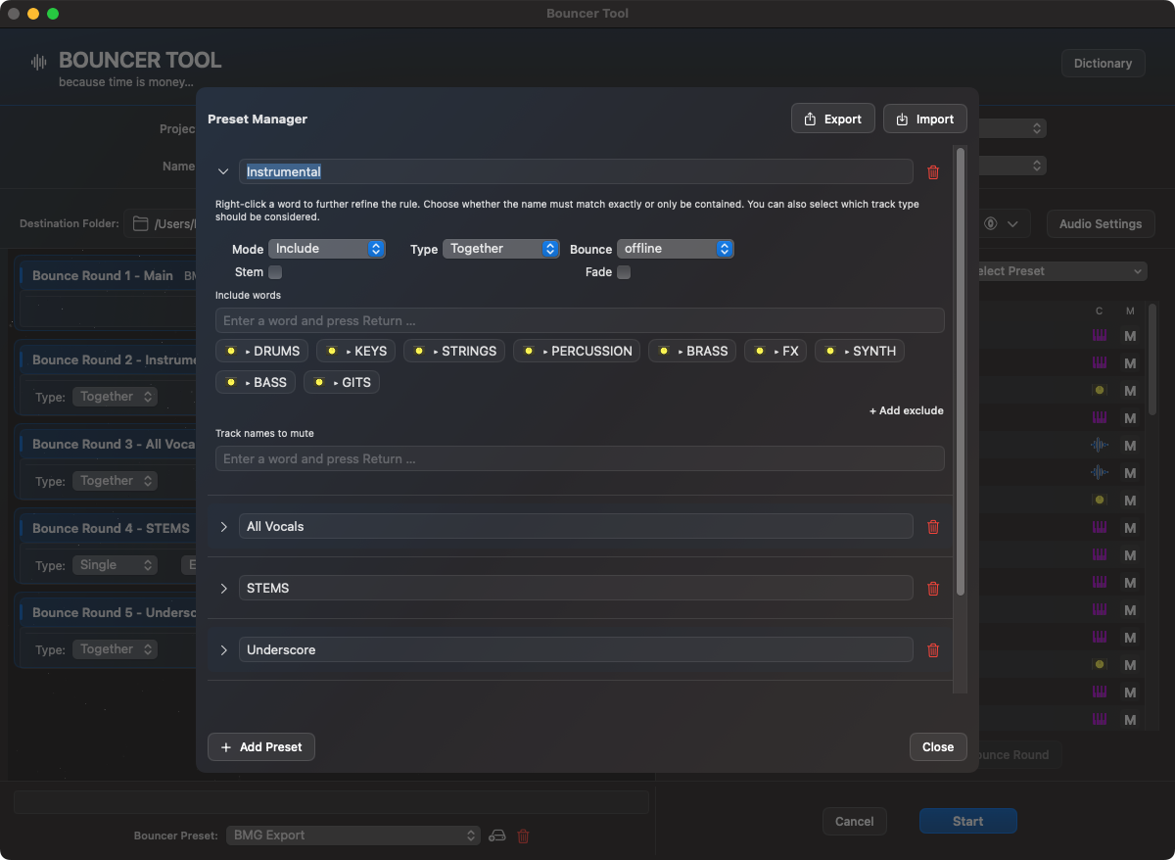The image size is (1175, 860).
Task: Click the Cancel button in main window
Action: tap(855, 822)
